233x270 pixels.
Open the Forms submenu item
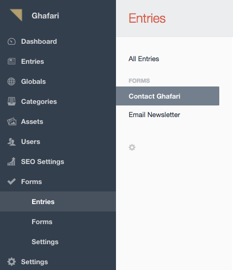coord(42,221)
